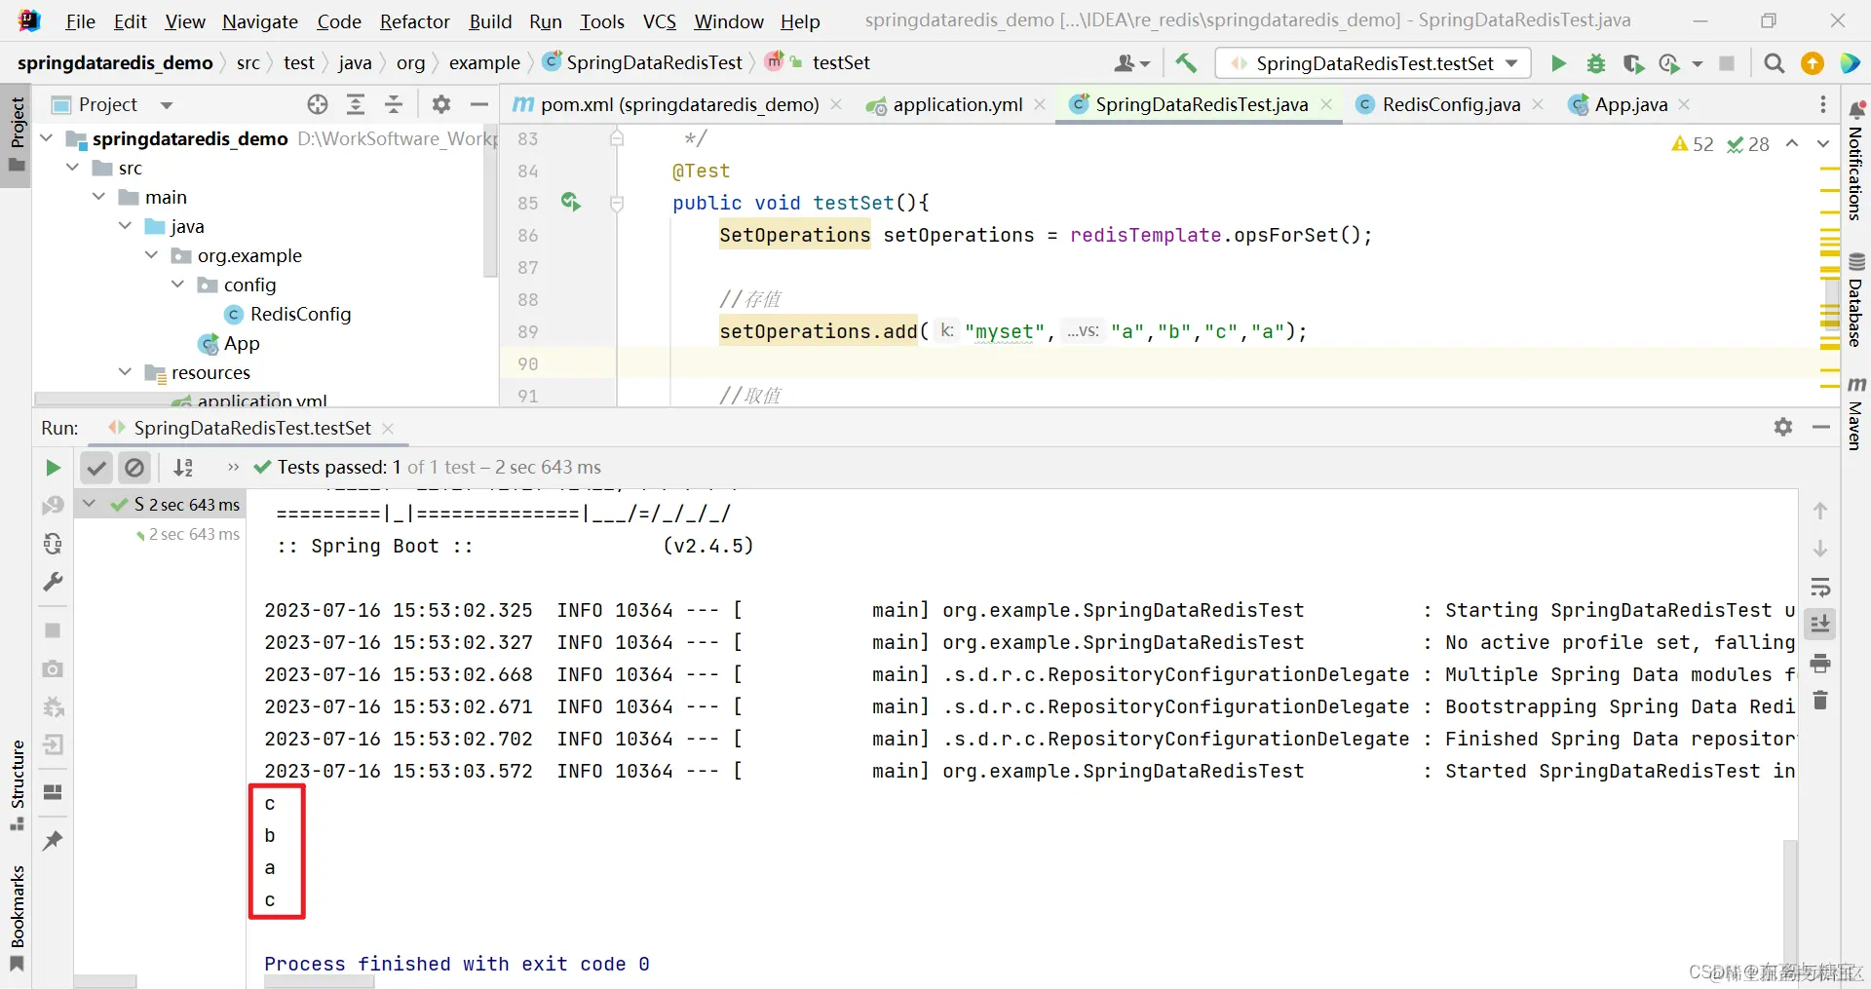Click example in the breadcrumb path
Viewport: 1871px width, 990px height.
[x=484, y=63]
